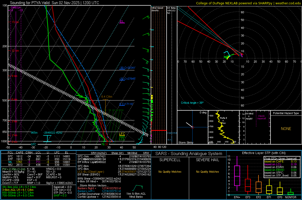This screenshot has height=200, width=302.
Task: Click the Corfidi Downshear row
Action: (99, 194)
